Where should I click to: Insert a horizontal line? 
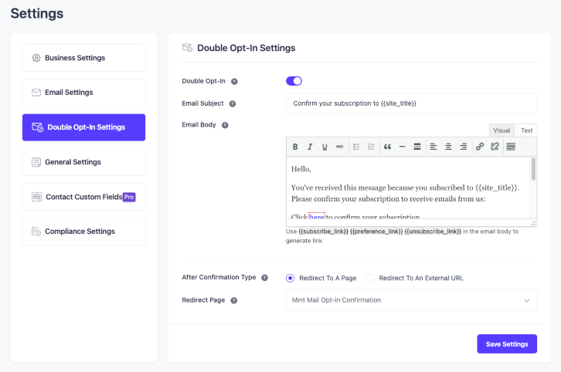pyautogui.click(x=402, y=147)
